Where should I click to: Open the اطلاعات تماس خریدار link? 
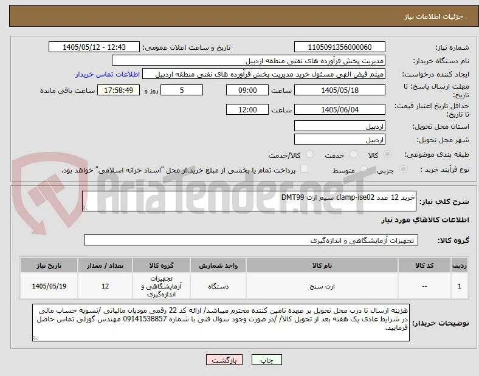point(108,74)
